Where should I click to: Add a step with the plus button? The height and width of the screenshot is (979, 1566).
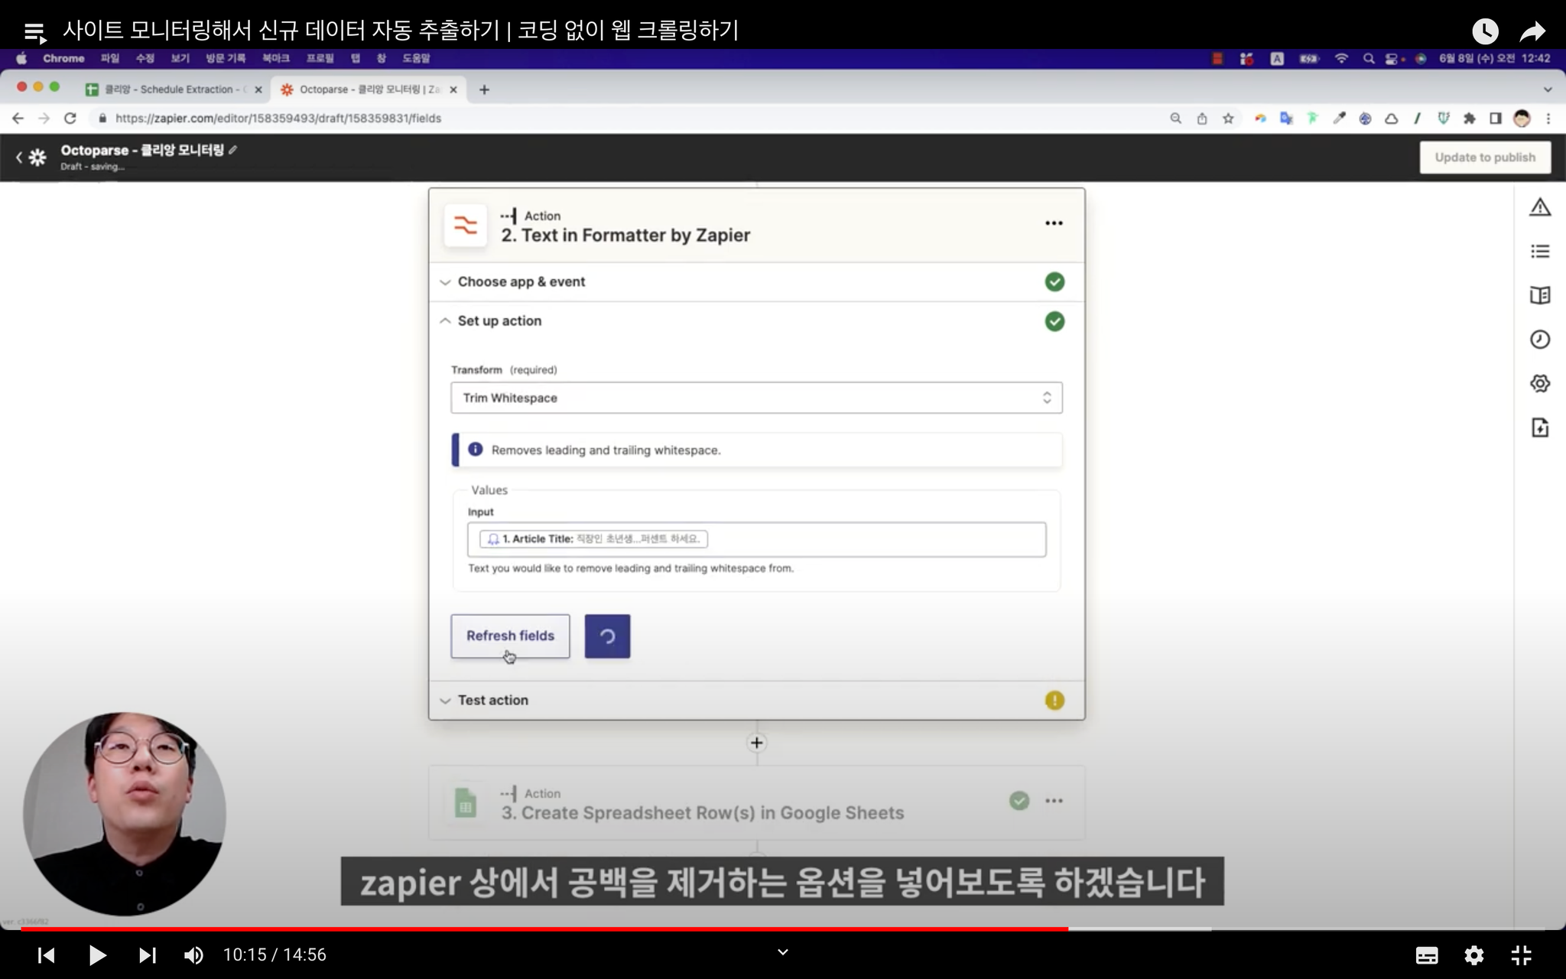[x=756, y=743]
